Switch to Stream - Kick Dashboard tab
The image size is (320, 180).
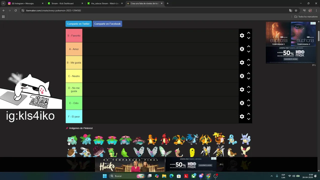tap(65, 3)
